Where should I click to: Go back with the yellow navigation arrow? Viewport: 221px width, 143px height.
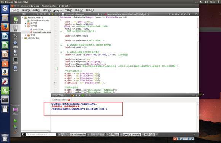pyautogui.click(x=53, y=14)
